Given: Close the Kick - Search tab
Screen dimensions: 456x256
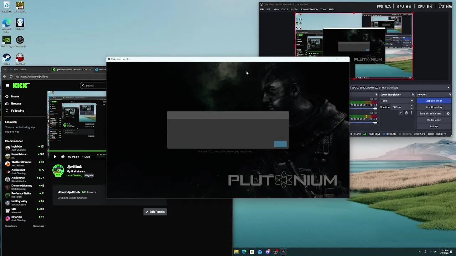Looking at the screenshot, I should tap(48, 69).
